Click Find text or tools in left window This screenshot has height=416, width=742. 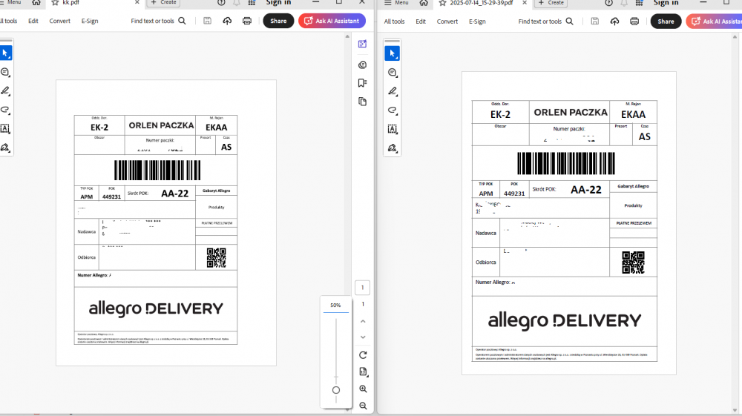(x=158, y=21)
